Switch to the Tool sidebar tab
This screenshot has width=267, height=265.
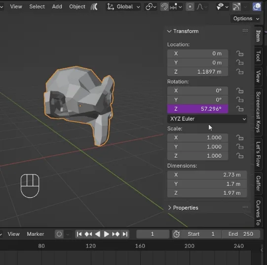(x=258, y=56)
